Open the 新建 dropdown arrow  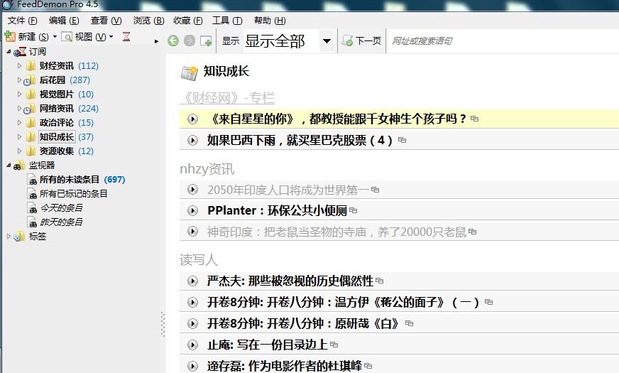point(55,37)
